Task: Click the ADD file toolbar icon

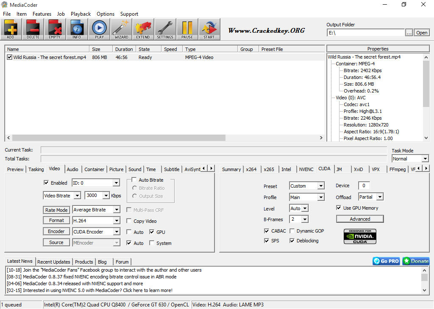Action: [11, 29]
